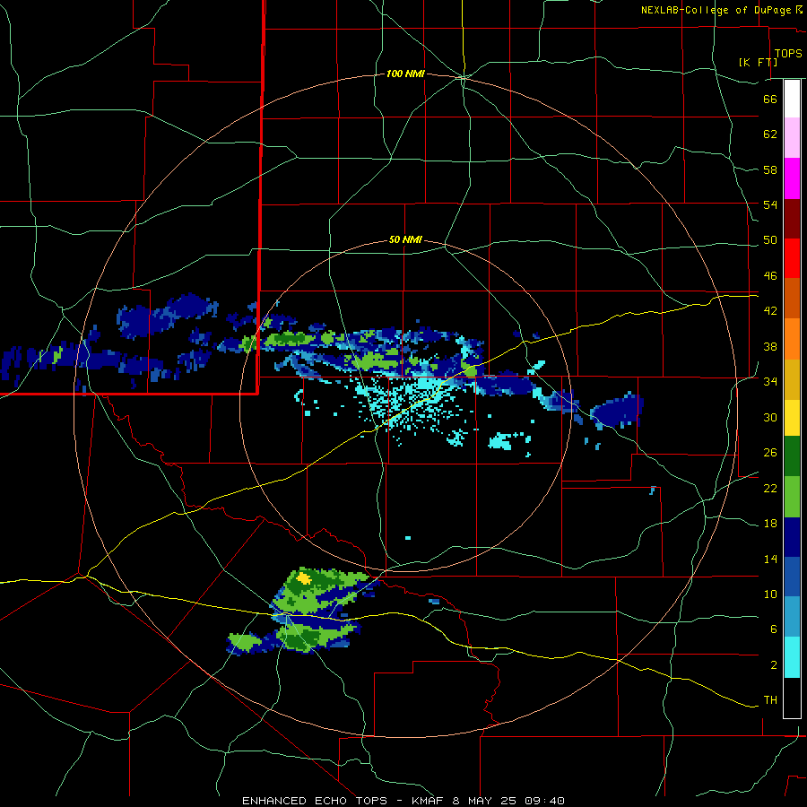The height and width of the screenshot is (807, 807).
Task: Select the light green legend swatch
Action: point(792,497)
